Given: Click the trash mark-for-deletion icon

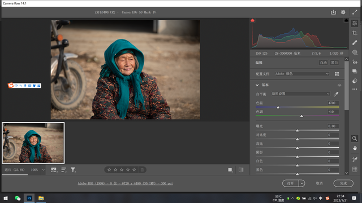Looking at the screenshot, I should [142, 170].
